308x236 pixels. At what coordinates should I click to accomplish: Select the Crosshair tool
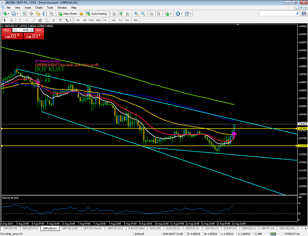pyautogui.click(x=12, y=20)
